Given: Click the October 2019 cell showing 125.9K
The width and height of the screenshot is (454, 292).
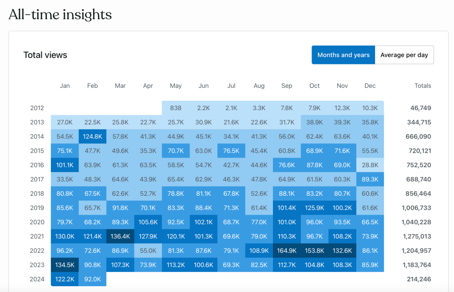Looking at the screenshot, I should (x=315, y=208).
